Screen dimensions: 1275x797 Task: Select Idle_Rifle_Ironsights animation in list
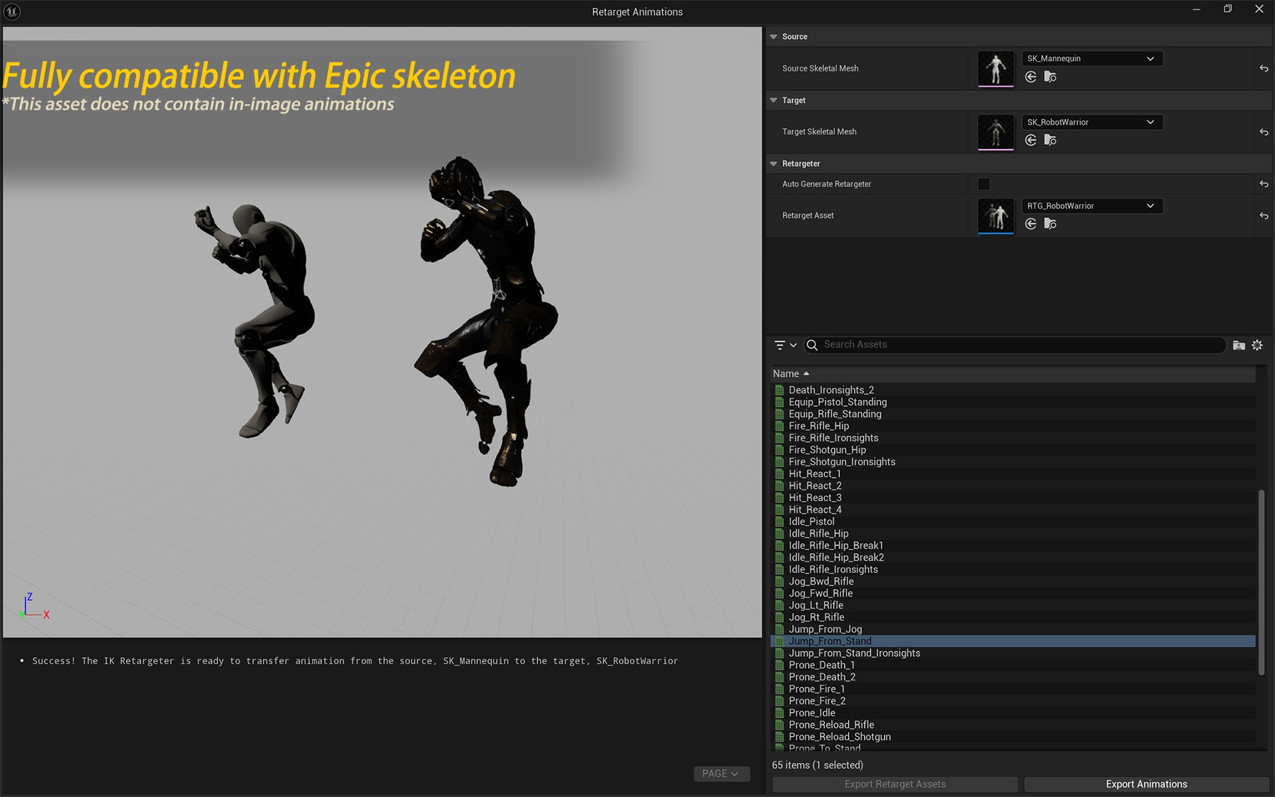pos(833,570)
